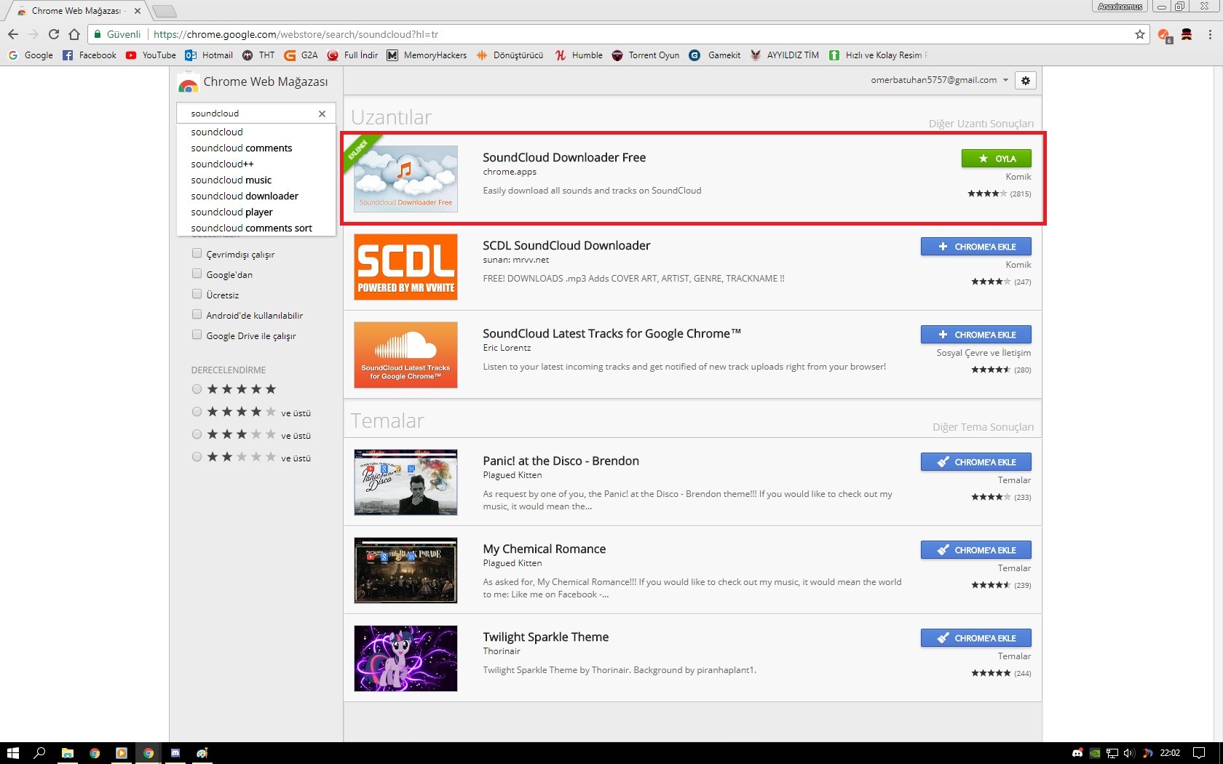1223x764 pixels.
Task: Choose the soundcloud++ suggestion
Action: [256, 164]
